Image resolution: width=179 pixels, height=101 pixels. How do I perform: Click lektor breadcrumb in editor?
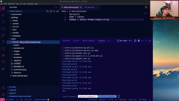(x=64, y=11)
